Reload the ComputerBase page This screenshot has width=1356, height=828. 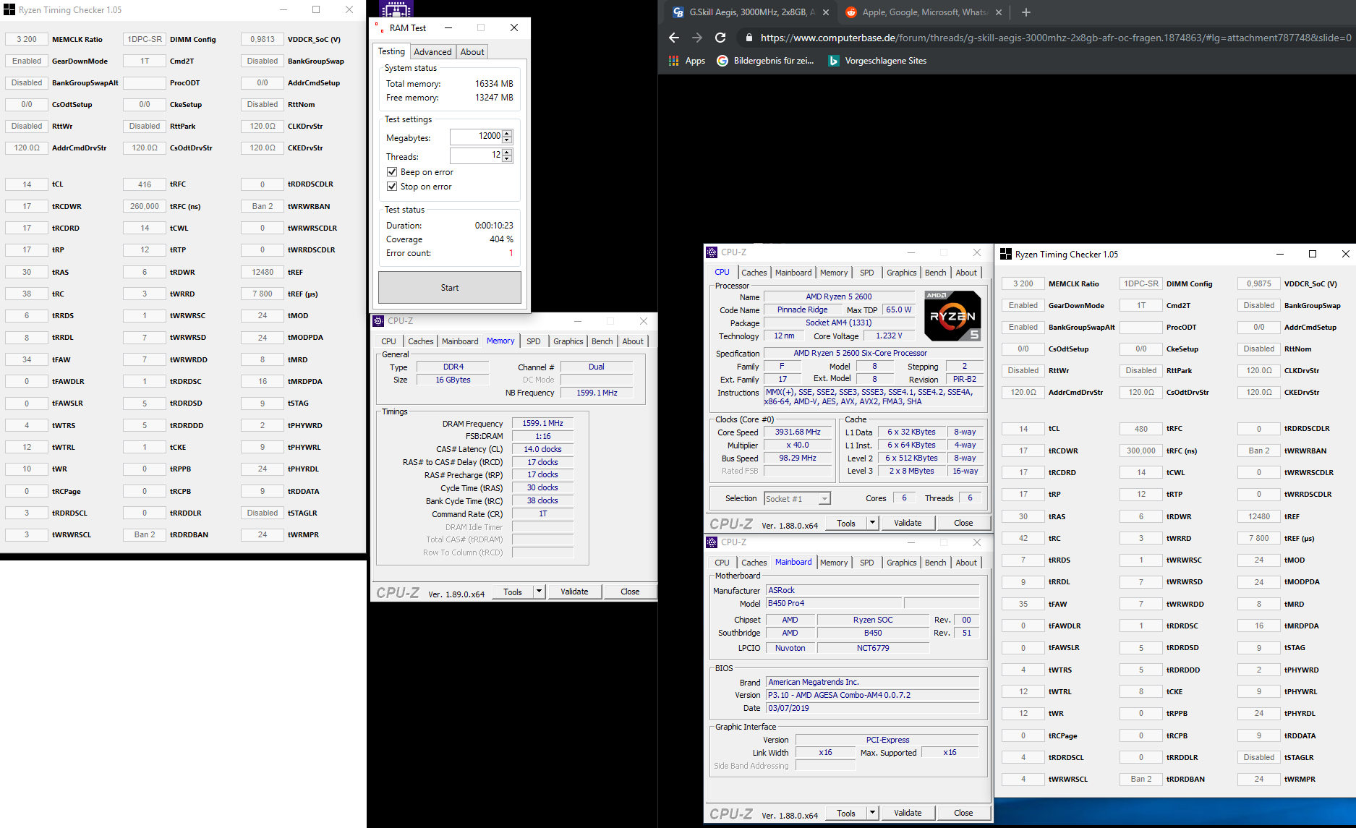[720, 38]
